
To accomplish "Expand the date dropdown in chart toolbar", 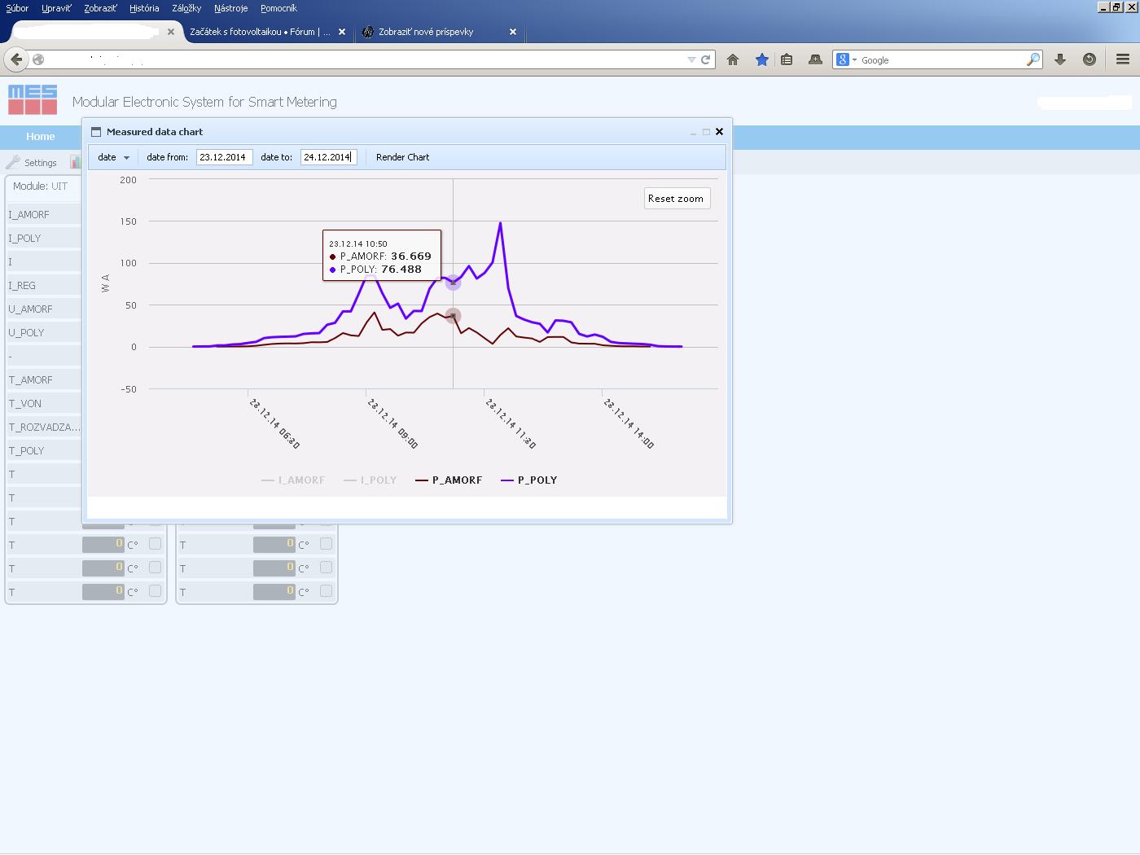I will 114,157.
